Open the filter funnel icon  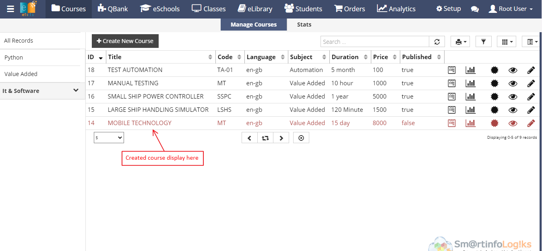[484, 41]
